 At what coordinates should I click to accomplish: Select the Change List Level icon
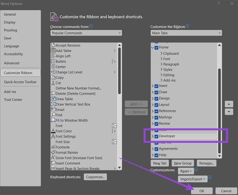(x=53, y=72)
